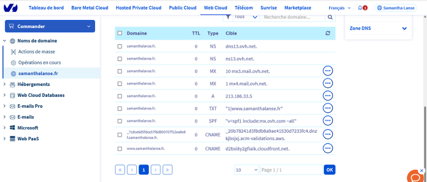Close the chat bubble with the X
427x182 pixels.
click(x=422, y=171)
